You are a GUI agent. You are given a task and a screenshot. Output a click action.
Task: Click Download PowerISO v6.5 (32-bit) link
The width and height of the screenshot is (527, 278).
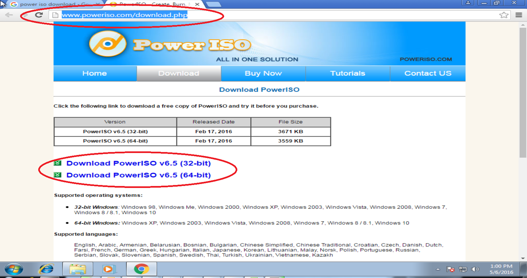pos(138,163)
